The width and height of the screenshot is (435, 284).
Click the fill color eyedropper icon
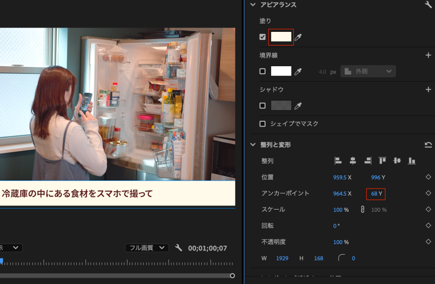pyautogui.click(x=298, y=37)
